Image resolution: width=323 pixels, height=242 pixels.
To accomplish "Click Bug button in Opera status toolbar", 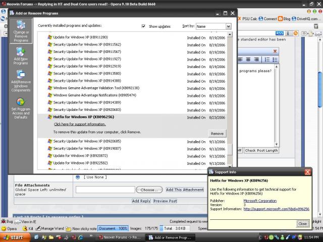I will (x=7, y=221).
